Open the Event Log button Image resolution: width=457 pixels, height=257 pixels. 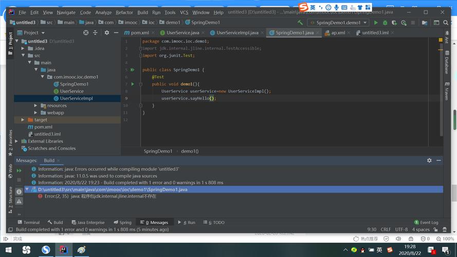[x=426, y=223]
